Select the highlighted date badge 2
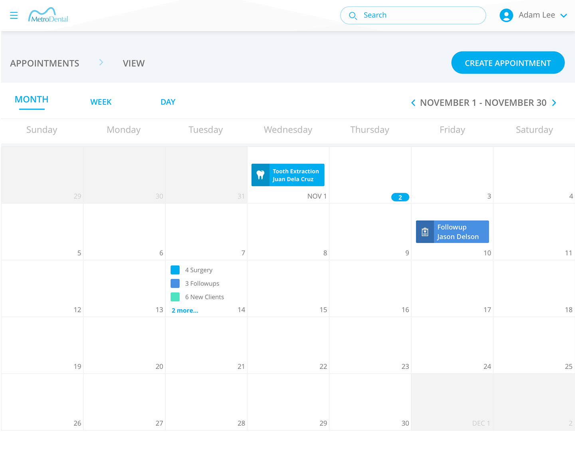The height and width of the screenshot is (454, 575). click(x=400, y=197)
